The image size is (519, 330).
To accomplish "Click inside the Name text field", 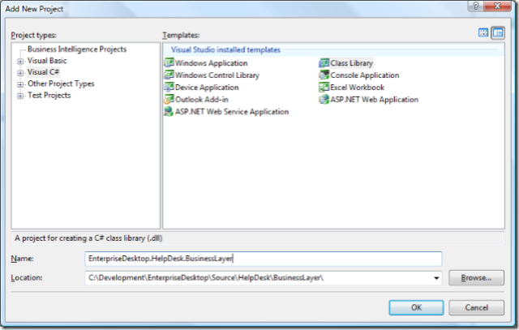I will click(263, 259).
